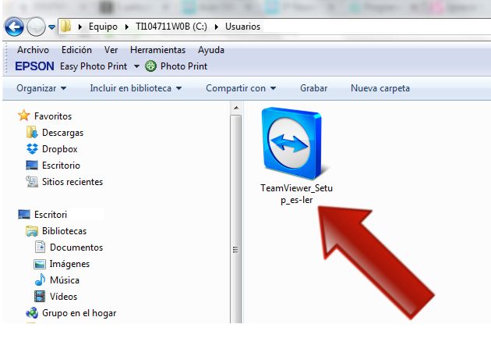The height and width of the screenshot is (349, 491).
Task: Click the Descargas folder icon
Action: click(32, 132)
